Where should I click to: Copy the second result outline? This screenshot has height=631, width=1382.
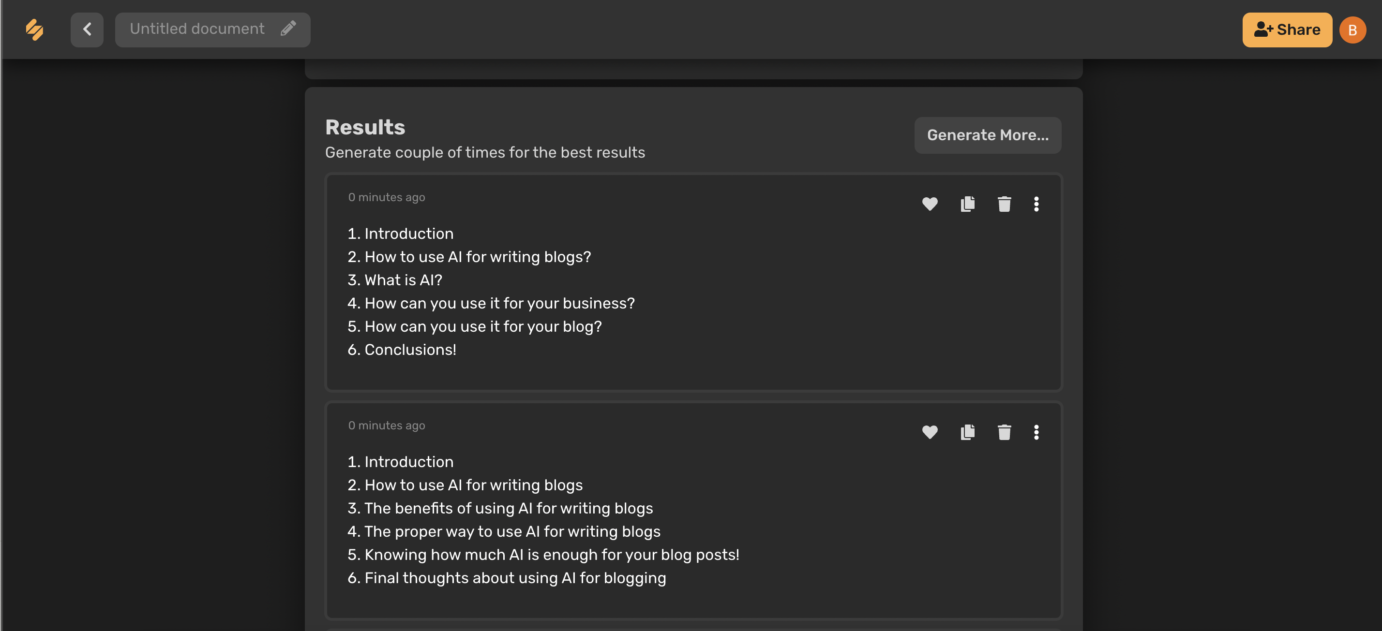pyautogui.click(x=967, y=432)
